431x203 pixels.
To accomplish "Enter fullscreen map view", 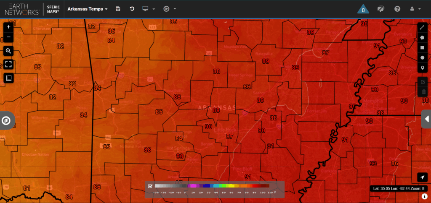I will coord(9,64).
